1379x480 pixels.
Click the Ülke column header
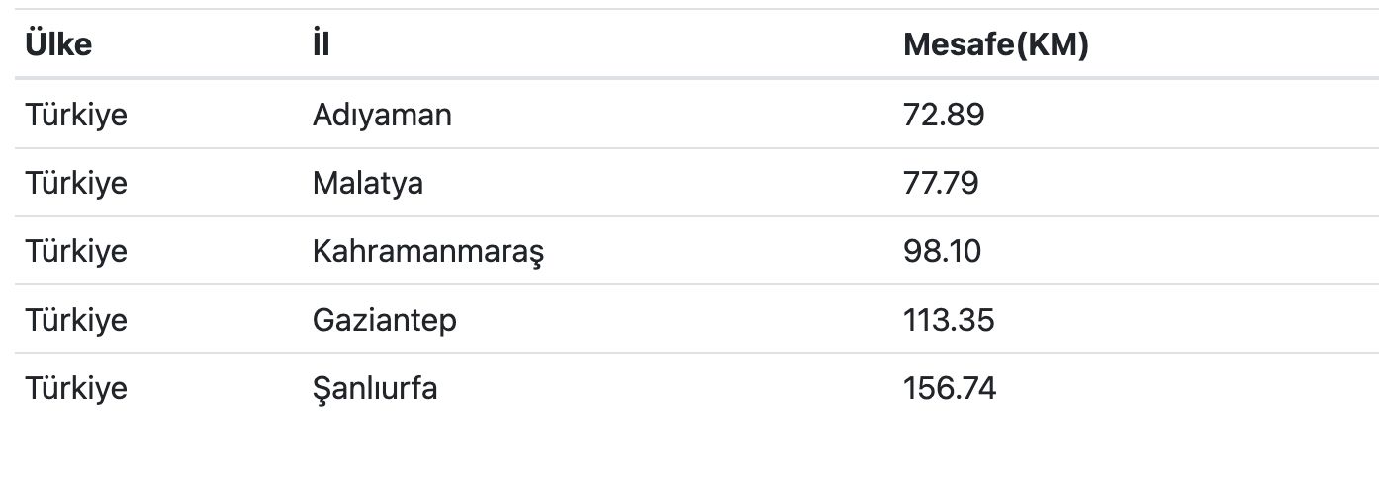pyautogui.click(x=58, y=45)
